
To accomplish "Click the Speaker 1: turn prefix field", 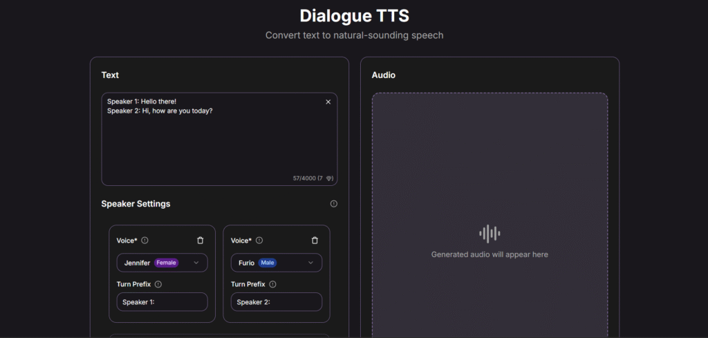I will 162,302.
